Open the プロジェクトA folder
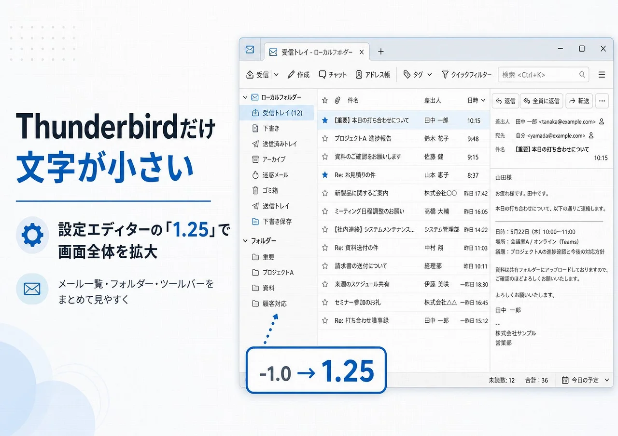 [x=273, y=273]
